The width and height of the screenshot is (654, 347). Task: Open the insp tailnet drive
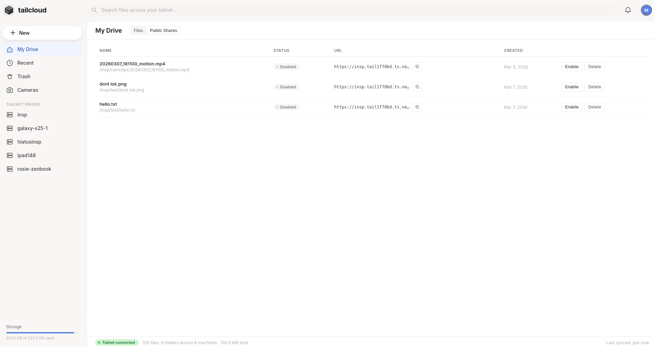(42, 115)
